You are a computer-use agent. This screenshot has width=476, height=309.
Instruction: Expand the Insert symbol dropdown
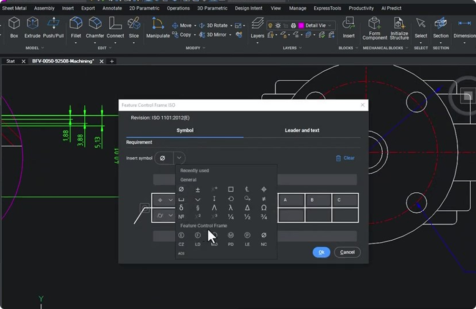(178, 158)
